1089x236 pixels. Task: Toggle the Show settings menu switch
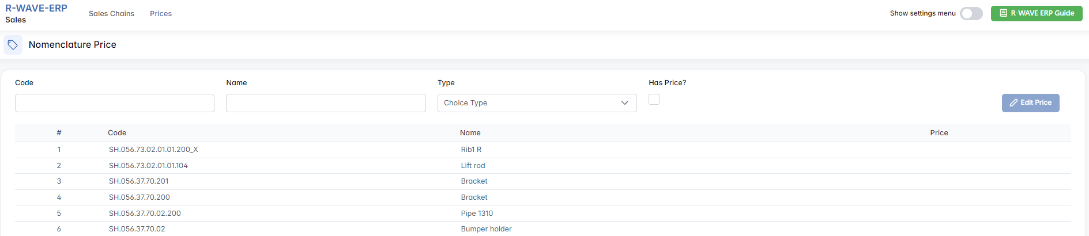point(971,13)
